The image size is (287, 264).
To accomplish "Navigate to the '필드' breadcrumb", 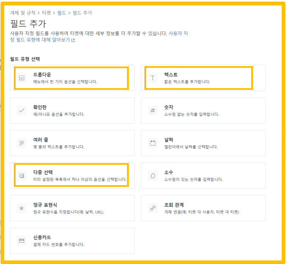I will pos(62,13).
